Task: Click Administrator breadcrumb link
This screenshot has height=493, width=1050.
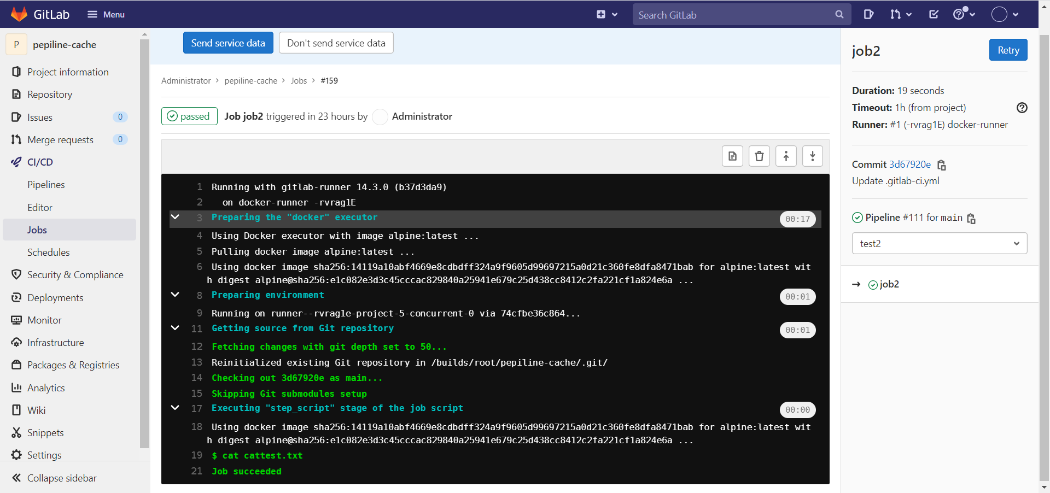Action: [186, 80]
